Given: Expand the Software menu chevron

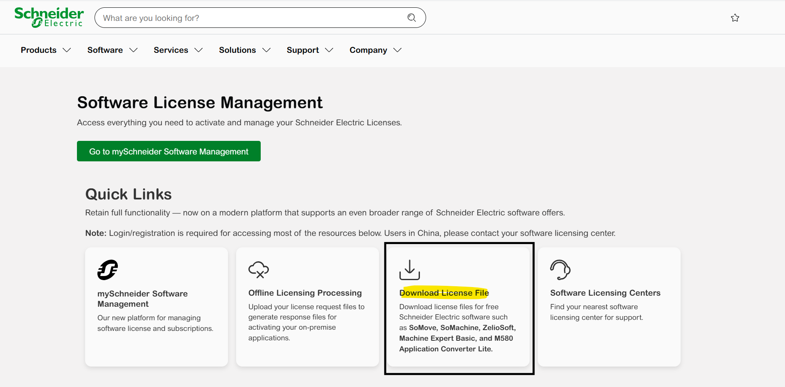Looking at the screenshot, I should coord(133,50).
